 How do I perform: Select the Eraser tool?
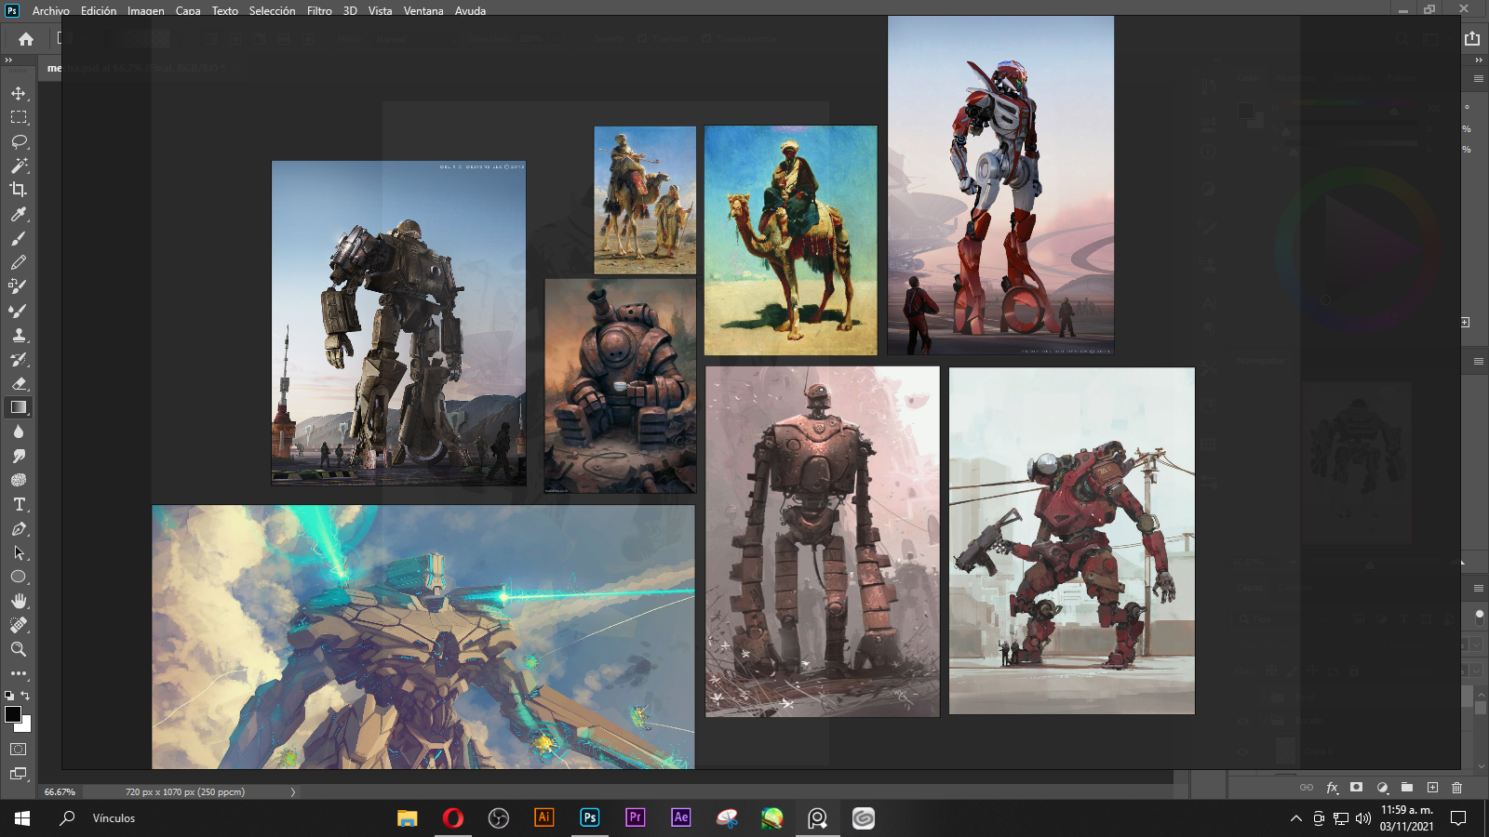pos(19,383)
